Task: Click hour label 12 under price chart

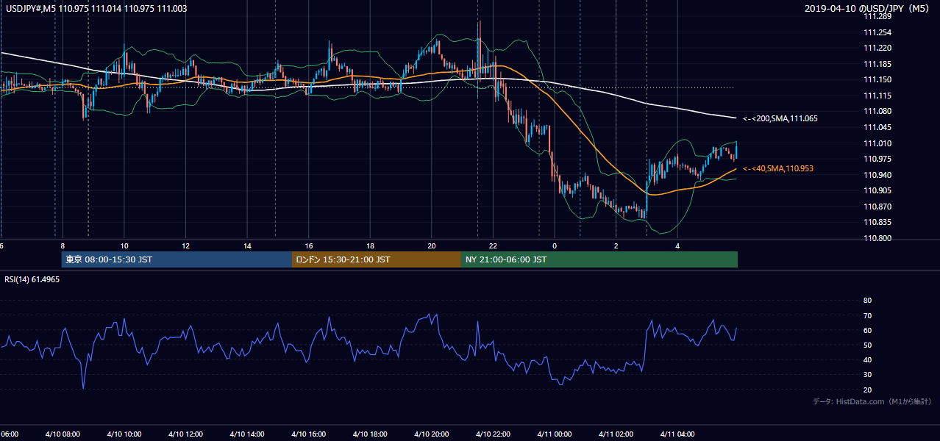Action: [186, 245]
